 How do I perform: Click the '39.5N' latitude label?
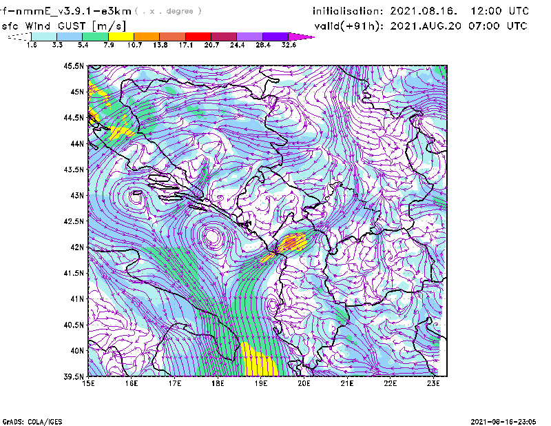pos(74,376)
